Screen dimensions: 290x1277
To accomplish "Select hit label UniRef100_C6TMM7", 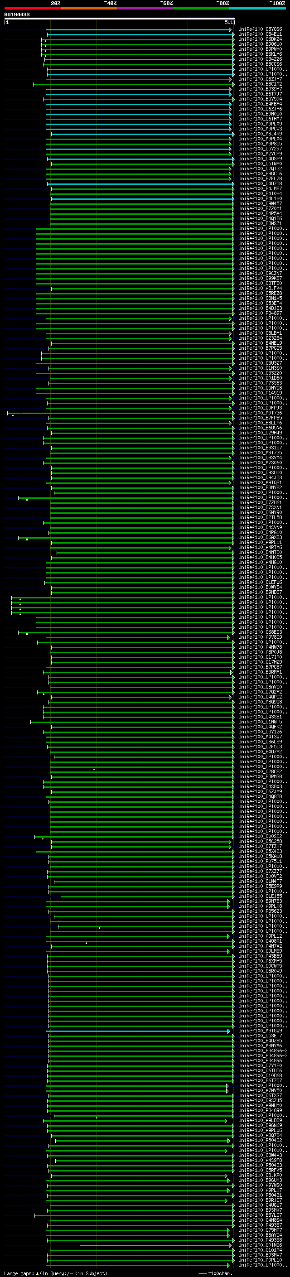I will pyautogui.click(x=260, y=119).
